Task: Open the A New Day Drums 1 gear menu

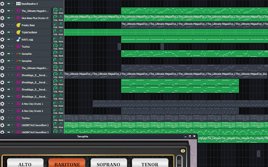Action: [2, 103]
